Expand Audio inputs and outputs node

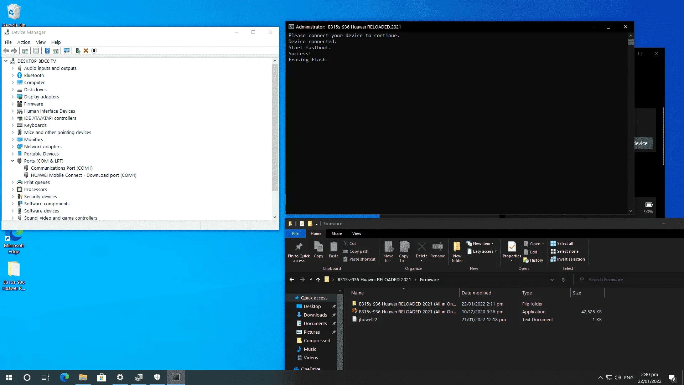point(13,68)
